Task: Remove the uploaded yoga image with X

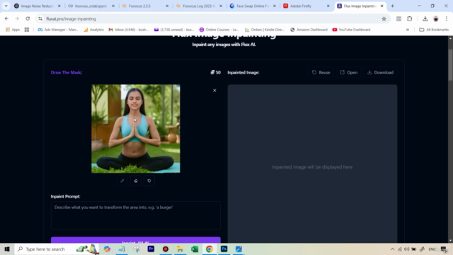Action: click(214, 91)
